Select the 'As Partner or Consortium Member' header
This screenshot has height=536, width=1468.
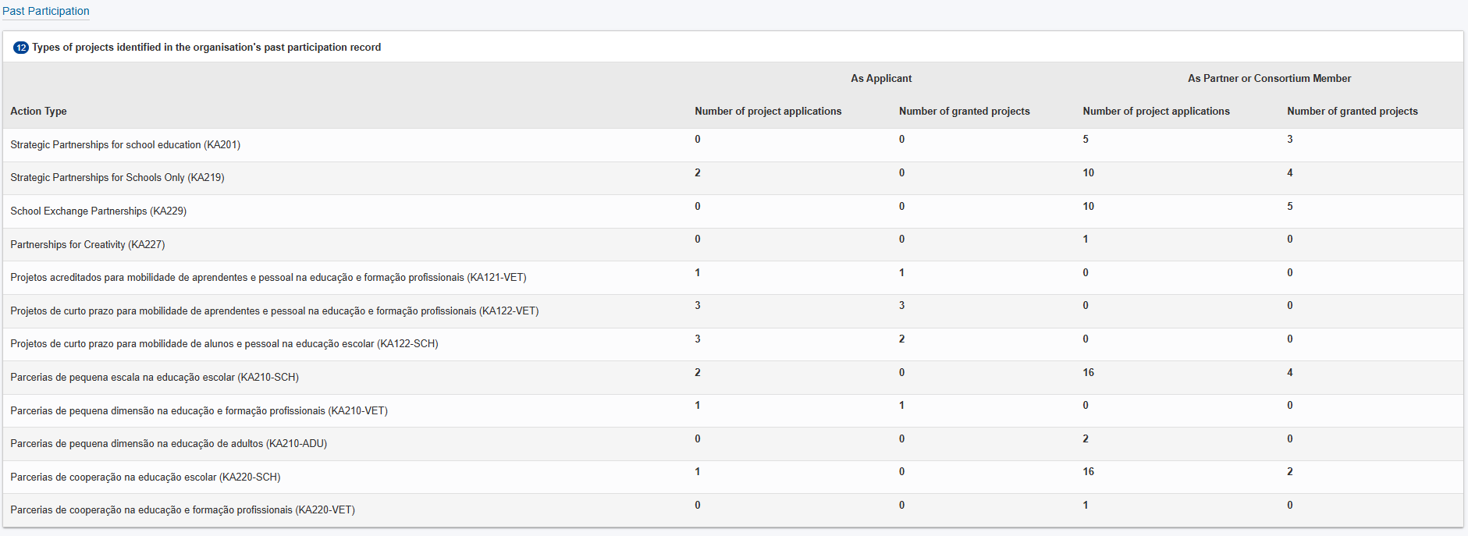coord(1270,78)
